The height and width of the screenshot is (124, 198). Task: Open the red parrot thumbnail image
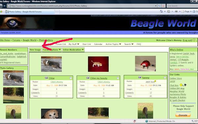click(145, 63)
